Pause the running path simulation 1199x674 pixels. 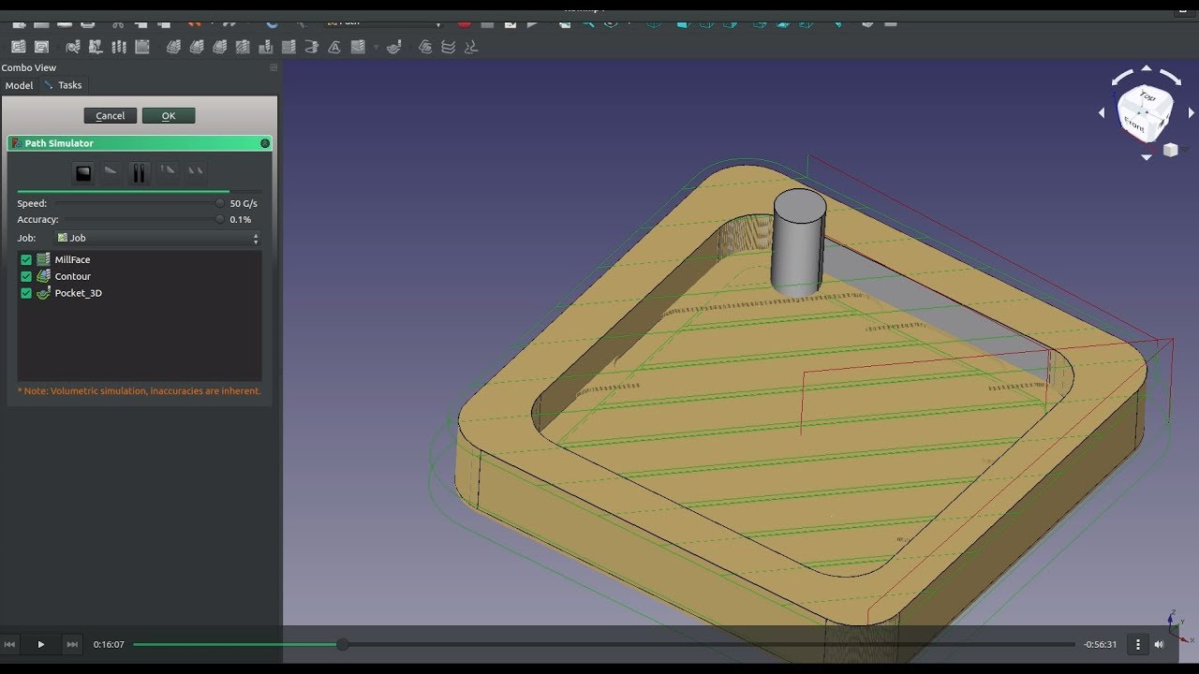coord(139,172)
